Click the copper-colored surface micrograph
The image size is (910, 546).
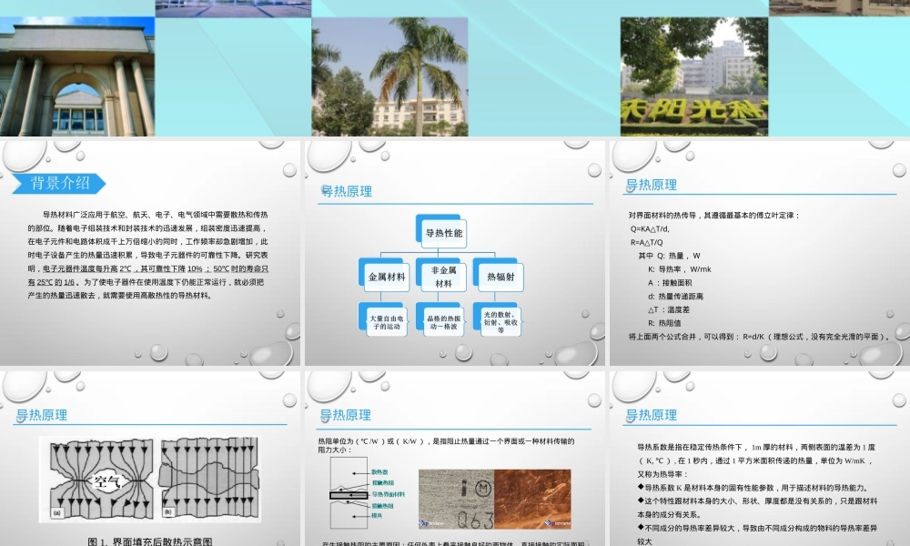(532, 499)
